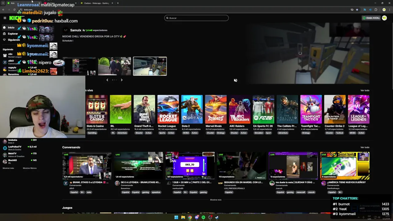Click the Kick logo in header
Image resolution: width=393 pixels, height=221 pixels.
(x=15, y=18)
